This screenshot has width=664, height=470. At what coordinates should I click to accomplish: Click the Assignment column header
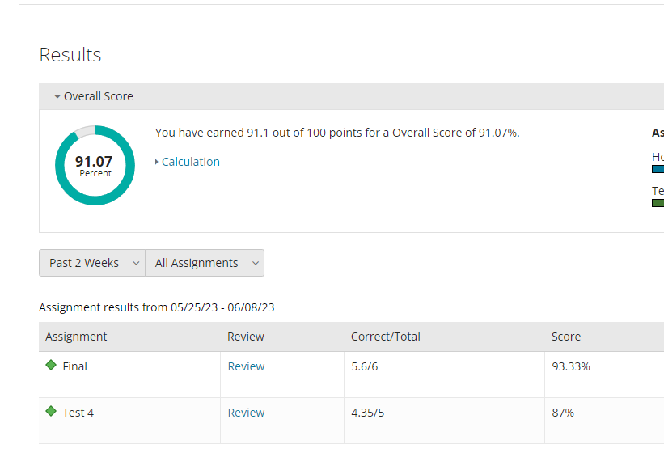point(76,337)
